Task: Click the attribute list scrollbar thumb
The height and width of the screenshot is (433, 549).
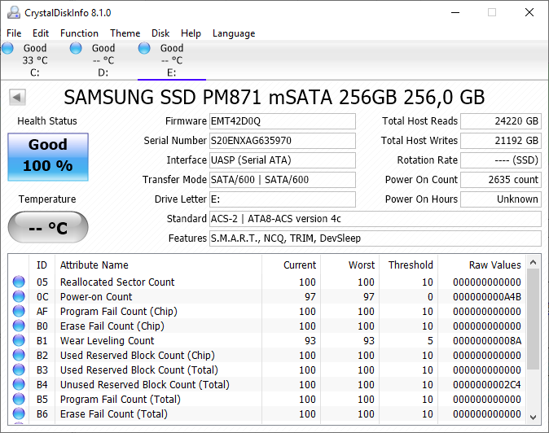Action: tap(534, 319)
